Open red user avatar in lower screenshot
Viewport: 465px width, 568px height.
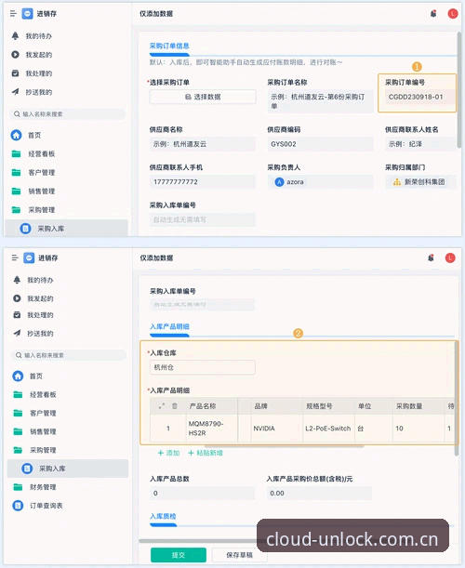[x=450, y=258]
